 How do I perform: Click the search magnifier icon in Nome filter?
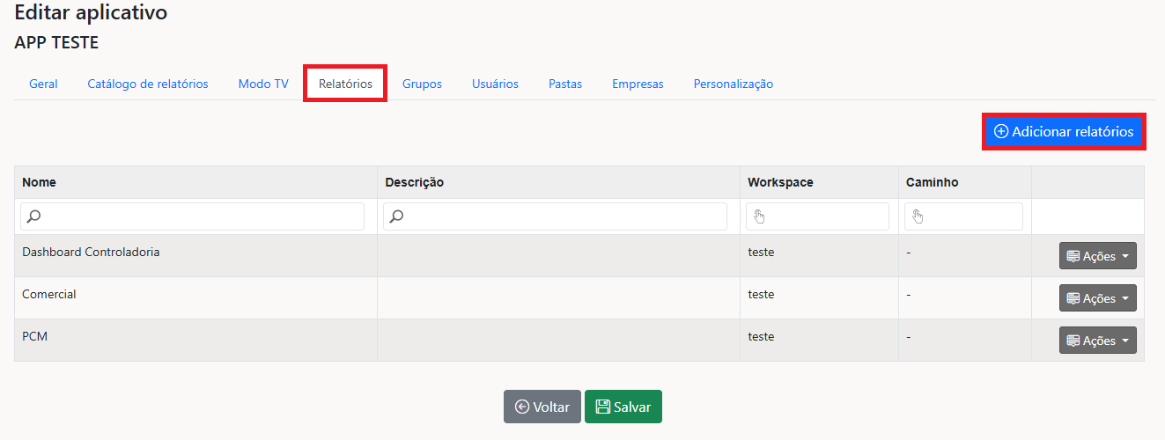(33, 216)
